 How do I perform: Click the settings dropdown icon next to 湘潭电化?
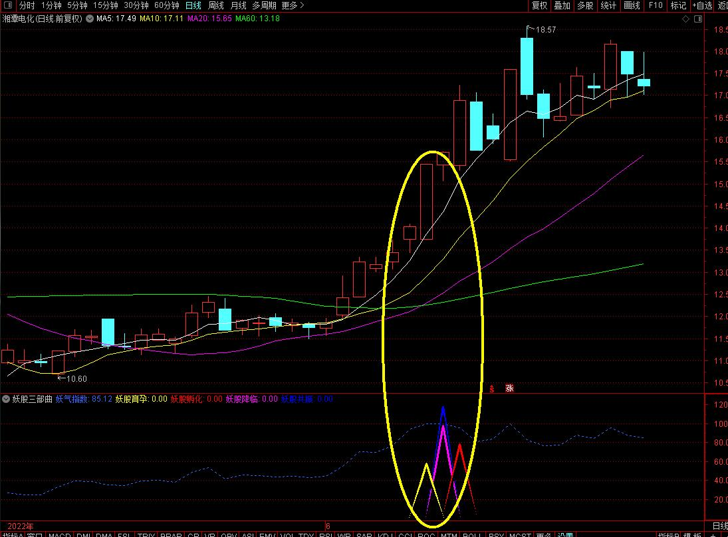[90, 19]
